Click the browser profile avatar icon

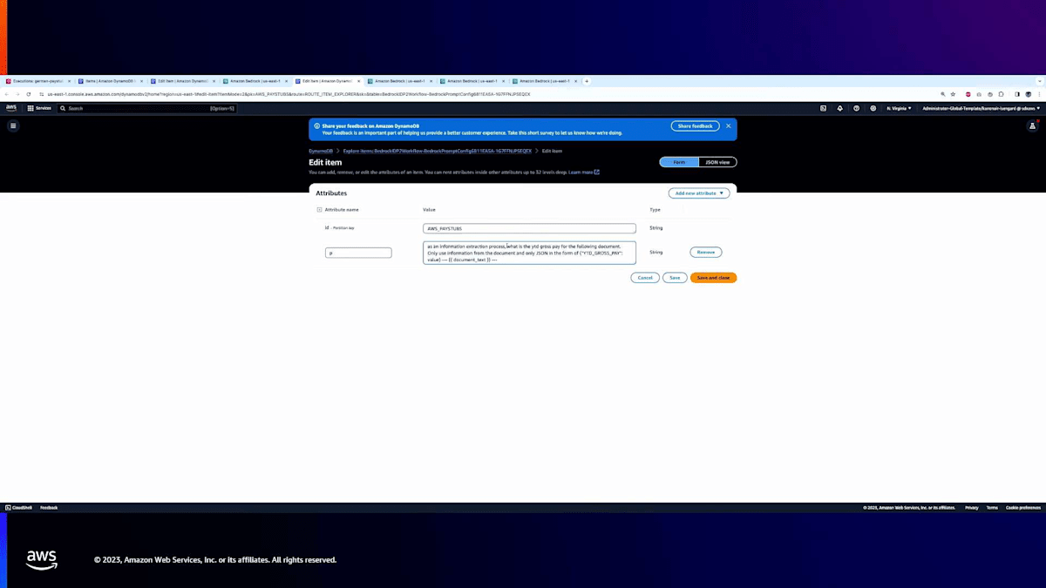click(x=1028, y=94)
